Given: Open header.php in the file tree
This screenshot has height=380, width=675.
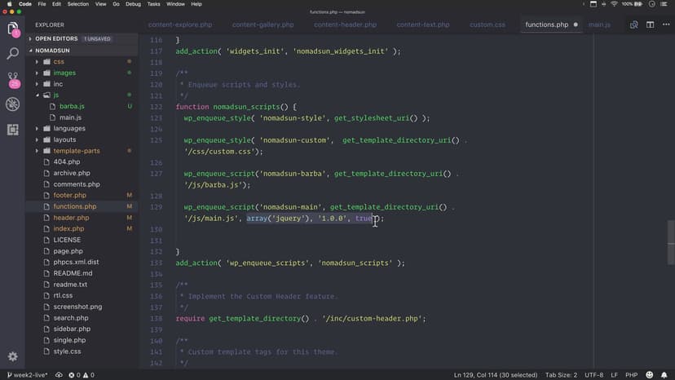Looking at the screenshot, I should [x=71, y=218].
